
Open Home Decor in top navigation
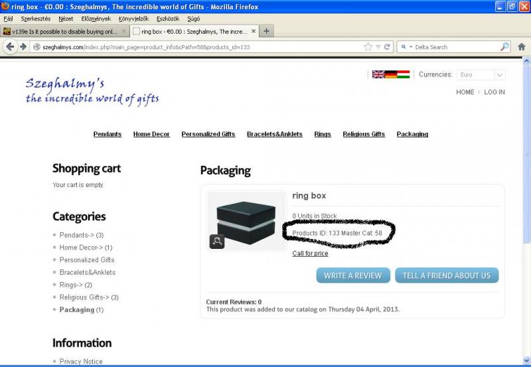(151, 134)
